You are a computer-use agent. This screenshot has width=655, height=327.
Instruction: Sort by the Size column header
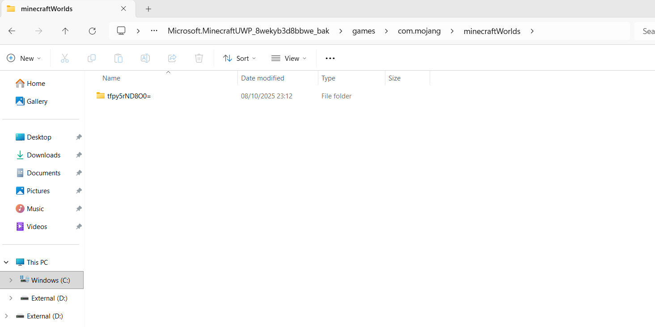[394, 78]
